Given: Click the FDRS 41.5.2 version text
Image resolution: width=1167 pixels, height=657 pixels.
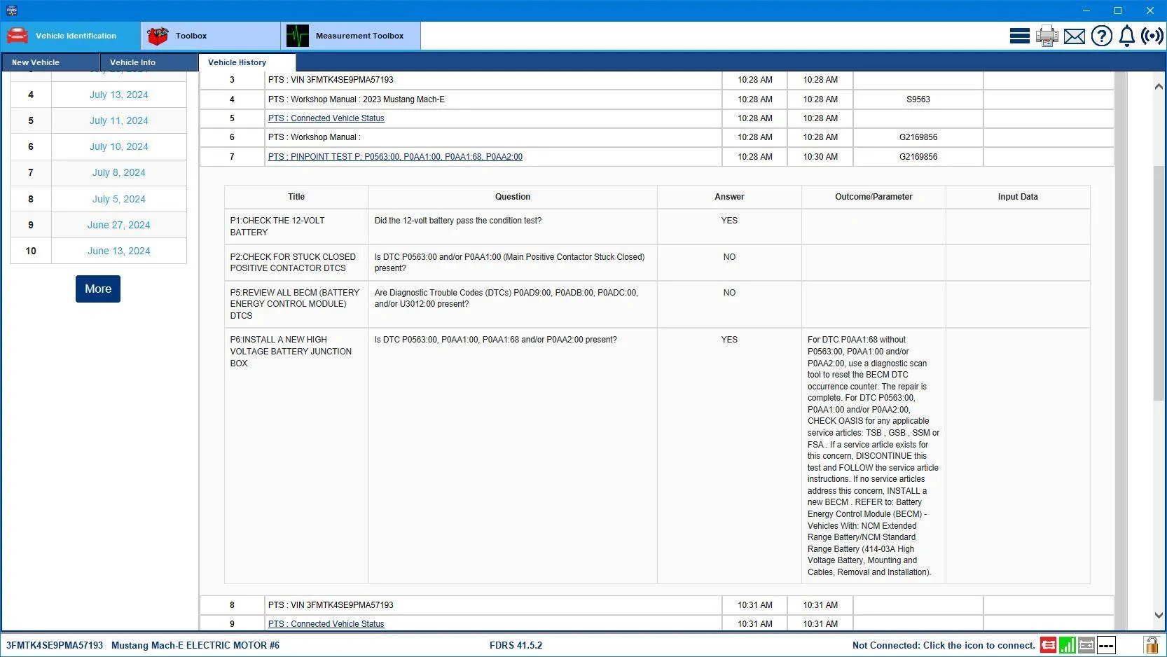Looking at the screenshot, I should pyautogui.click(x=516, y=645).
